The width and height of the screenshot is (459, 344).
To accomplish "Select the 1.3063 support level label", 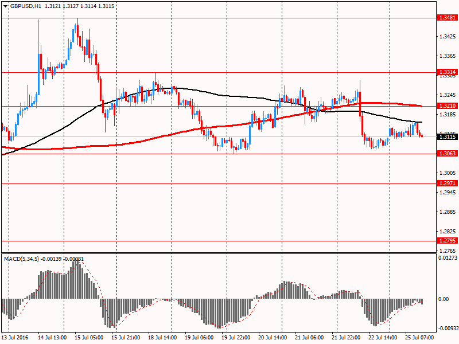I will coord(448,153).
